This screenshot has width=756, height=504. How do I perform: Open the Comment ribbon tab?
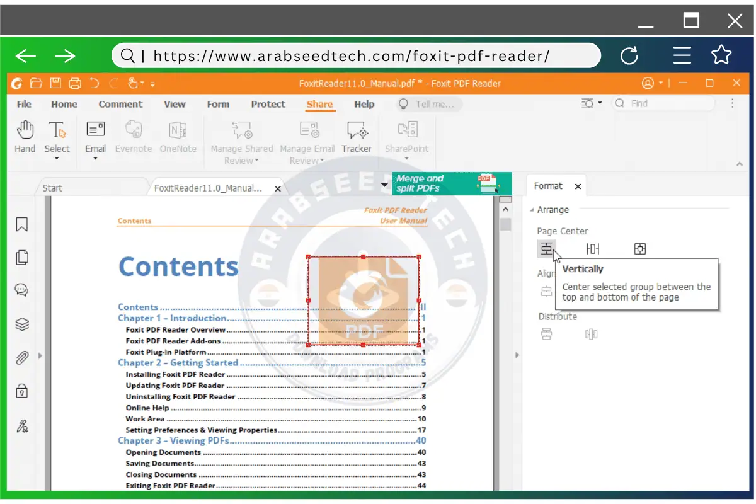point(120,105)
